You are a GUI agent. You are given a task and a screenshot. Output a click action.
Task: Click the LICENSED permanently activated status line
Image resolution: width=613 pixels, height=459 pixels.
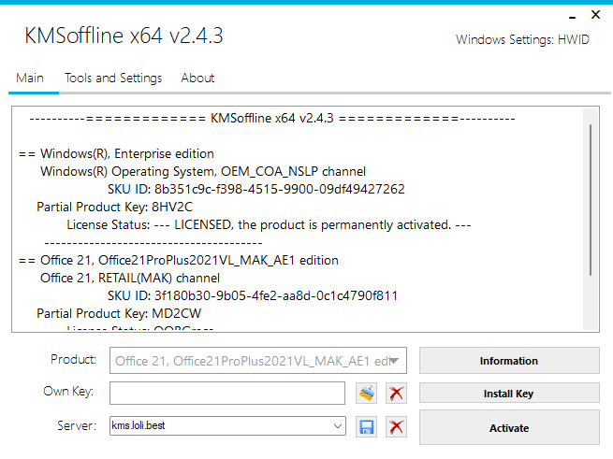[x=269, y=225]
